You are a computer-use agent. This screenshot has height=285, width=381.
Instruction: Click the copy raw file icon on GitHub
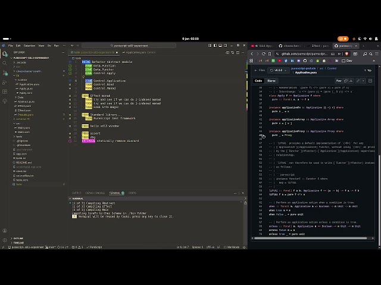tap(345, 81)
